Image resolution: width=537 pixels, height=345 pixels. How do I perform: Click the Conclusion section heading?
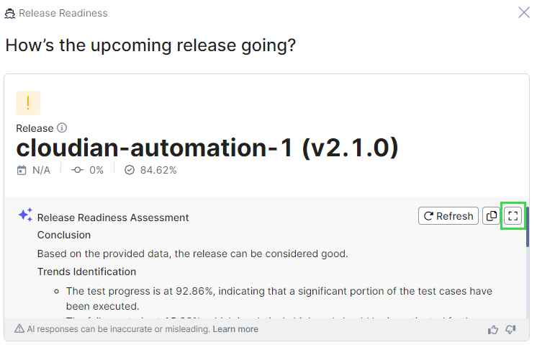pos(64,235)
